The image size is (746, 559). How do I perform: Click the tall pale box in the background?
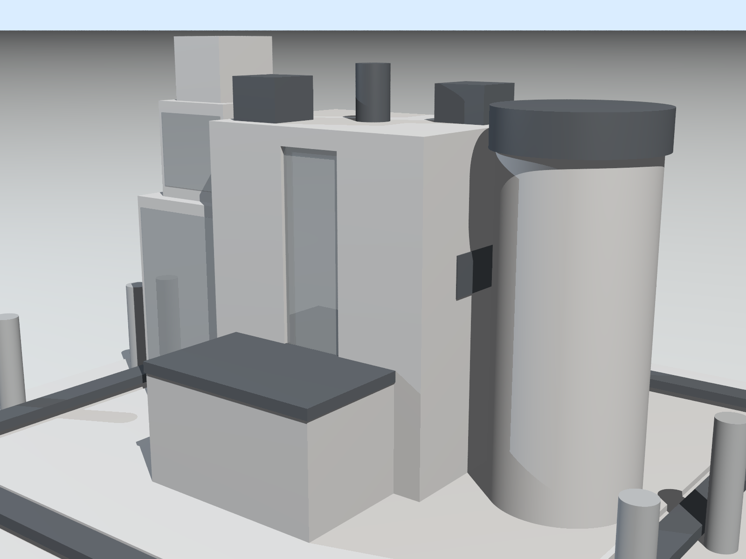222,68
